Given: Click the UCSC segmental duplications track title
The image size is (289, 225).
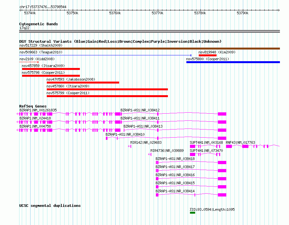Looking at the screenshot, I should point(50,206).
